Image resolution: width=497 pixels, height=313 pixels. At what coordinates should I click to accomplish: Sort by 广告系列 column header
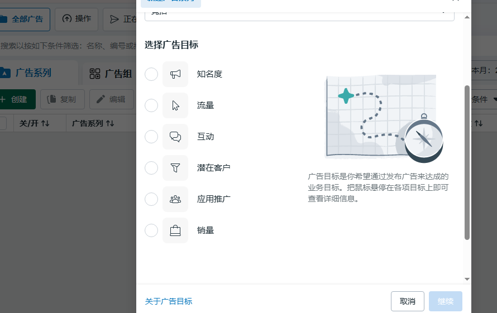click(93, 123)
